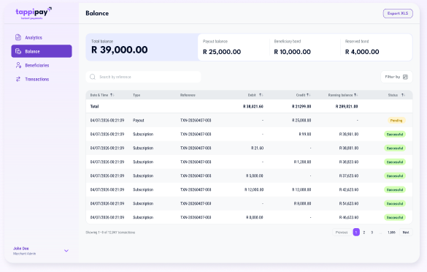Sort by Debit column arrow icon
The width and height of the screenshot is (427, 272).
tap(261, 95)
